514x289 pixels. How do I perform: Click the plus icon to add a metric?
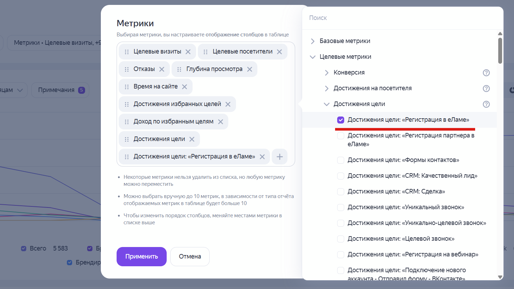point(279,156)
